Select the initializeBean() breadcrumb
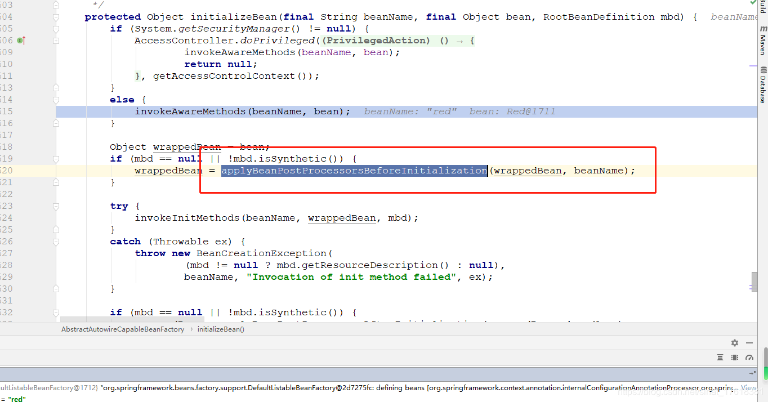This screenshot has height=402, width=768. coord(221,329)
